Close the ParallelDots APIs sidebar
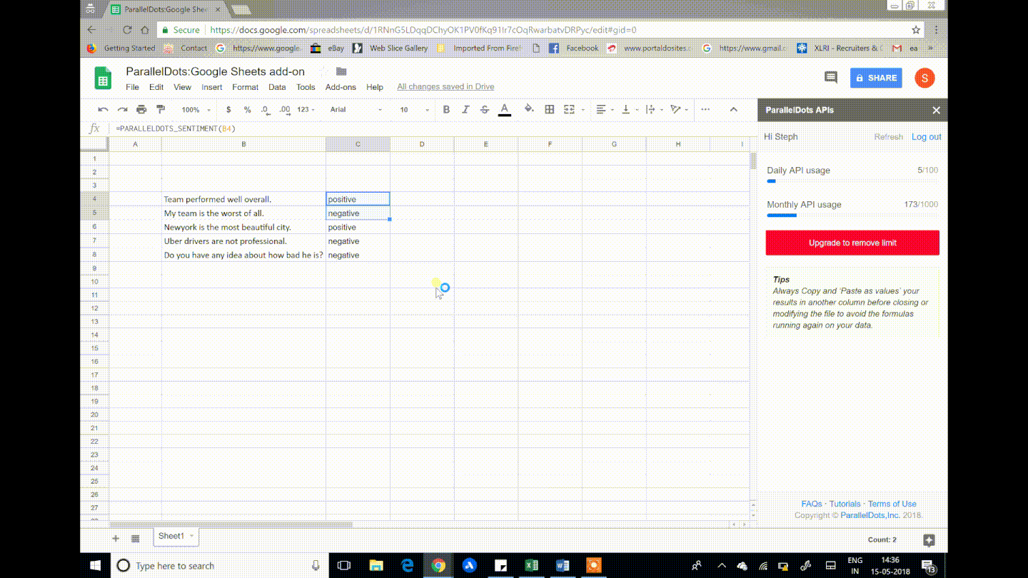Image resolution: width=1028 pixels, height=578 pixels. pos(936,111)
